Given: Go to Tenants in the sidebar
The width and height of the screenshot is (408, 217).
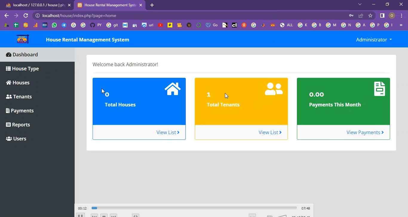Looking at the screenshot, I should pos(37,97).
